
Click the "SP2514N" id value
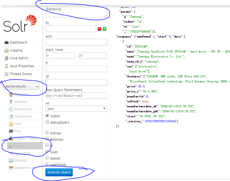coord(141,47)
